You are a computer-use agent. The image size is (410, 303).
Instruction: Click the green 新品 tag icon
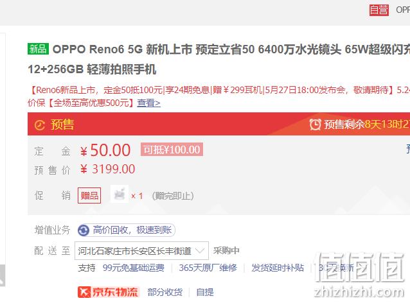tap(38, 49)
